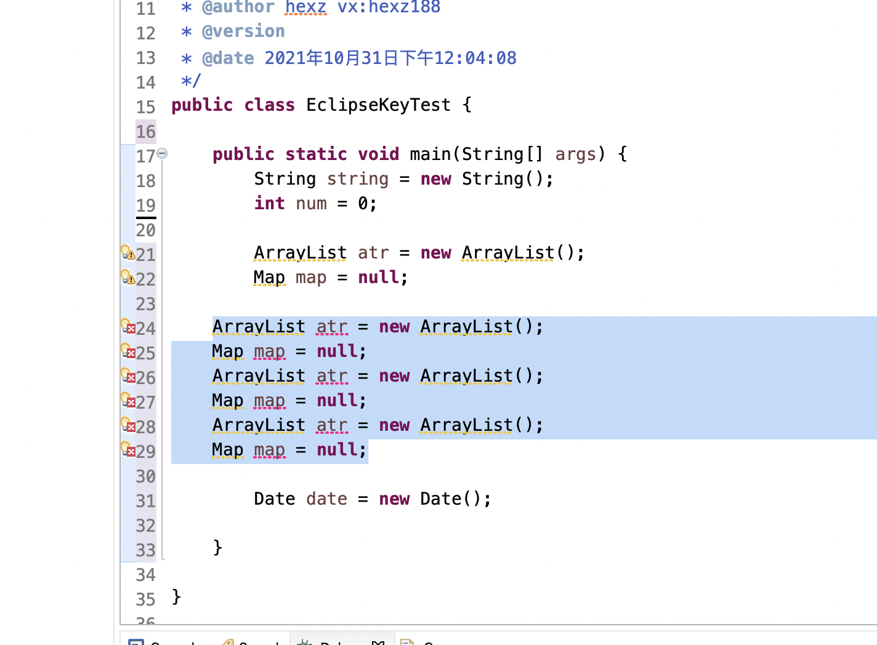The height and width of the screenshot is (645, 877).
Task: Click line number 19 in the gutter
Action: tap(145, 205)
